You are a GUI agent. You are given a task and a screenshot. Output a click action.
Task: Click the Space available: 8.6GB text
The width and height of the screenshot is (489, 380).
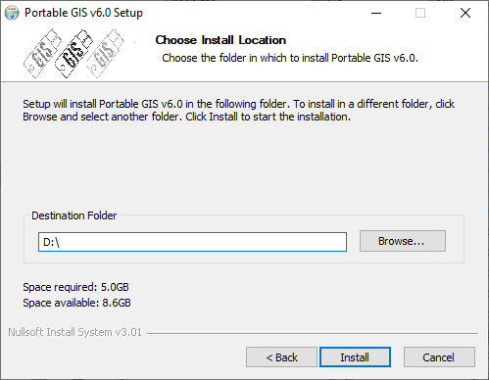point(76,303)
